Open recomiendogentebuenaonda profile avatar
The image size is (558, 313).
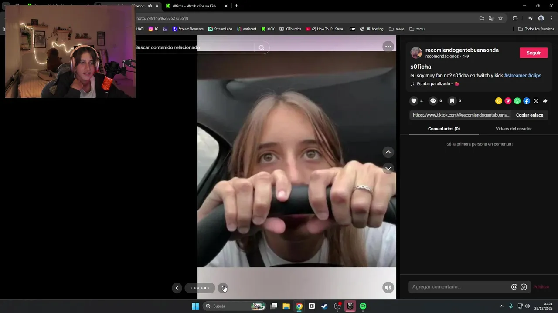(416, 53)
